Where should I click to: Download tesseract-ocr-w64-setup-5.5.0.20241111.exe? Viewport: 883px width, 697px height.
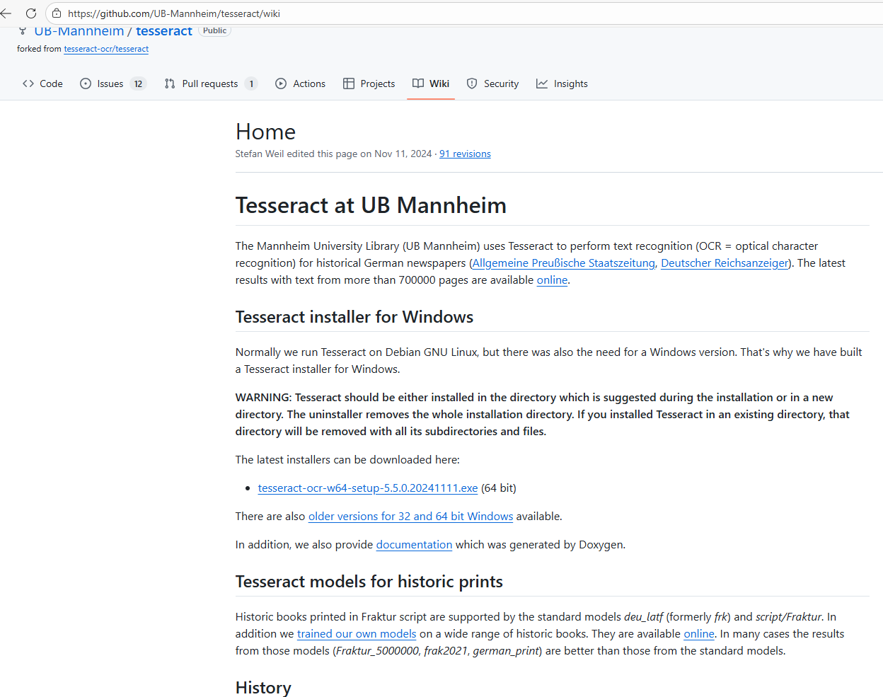click(x=368, y=488)
